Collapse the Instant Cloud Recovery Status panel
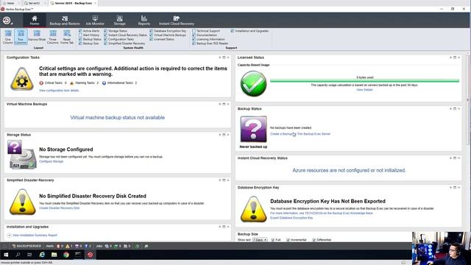471x265 pixels. pyautogui.click(x=450, y=158)
